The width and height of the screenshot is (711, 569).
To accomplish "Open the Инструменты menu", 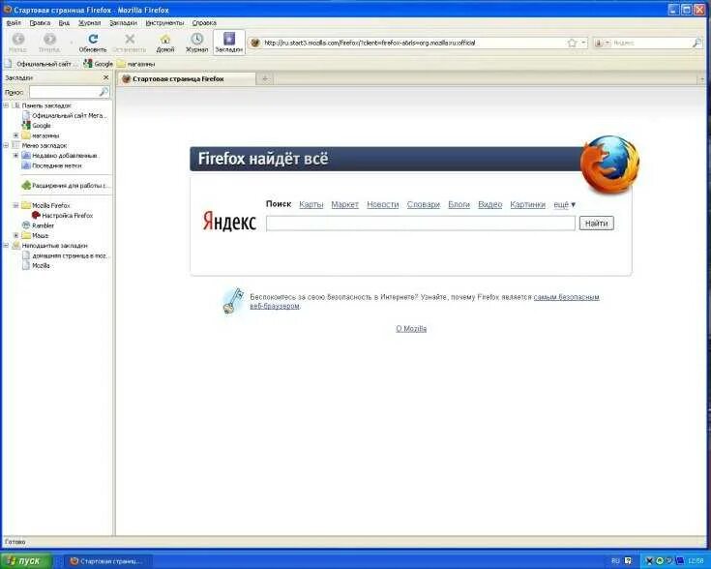I will tap(164, 22).
